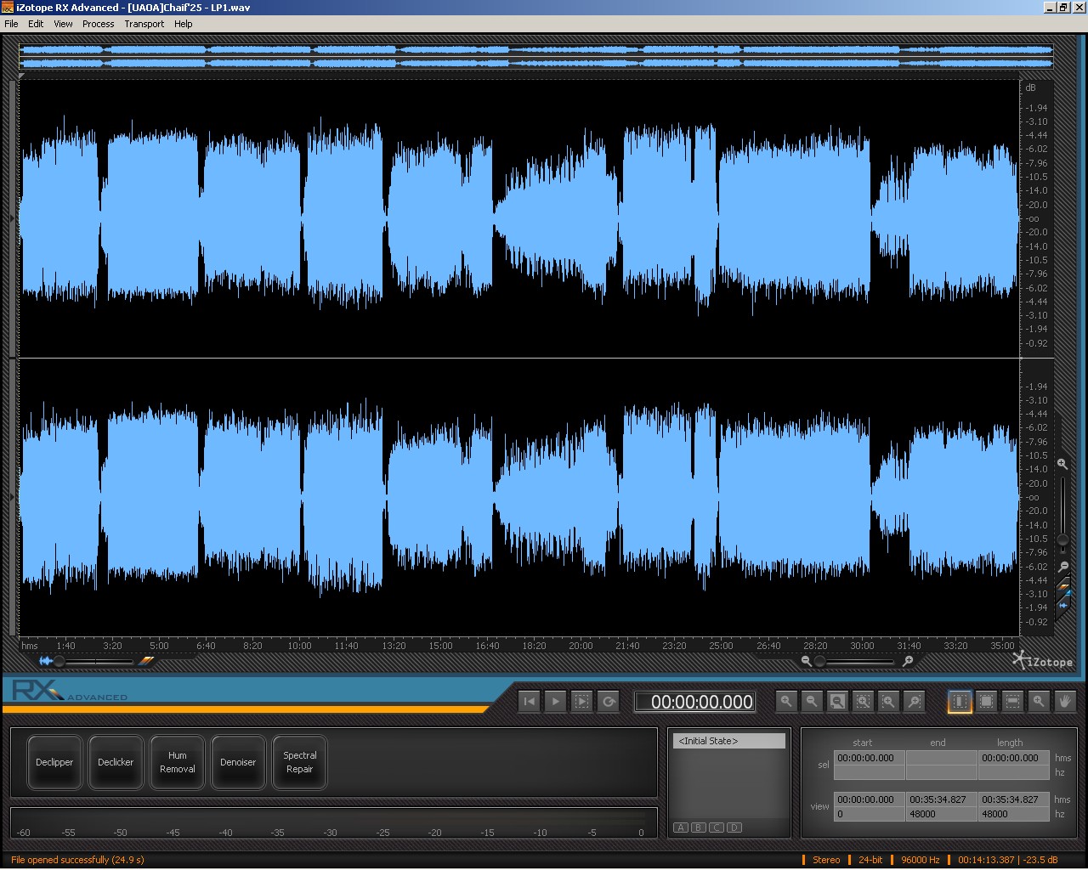1088x870 pixels.
Task: Select the frequency selection tool
Action: [x=1012, y=702]
